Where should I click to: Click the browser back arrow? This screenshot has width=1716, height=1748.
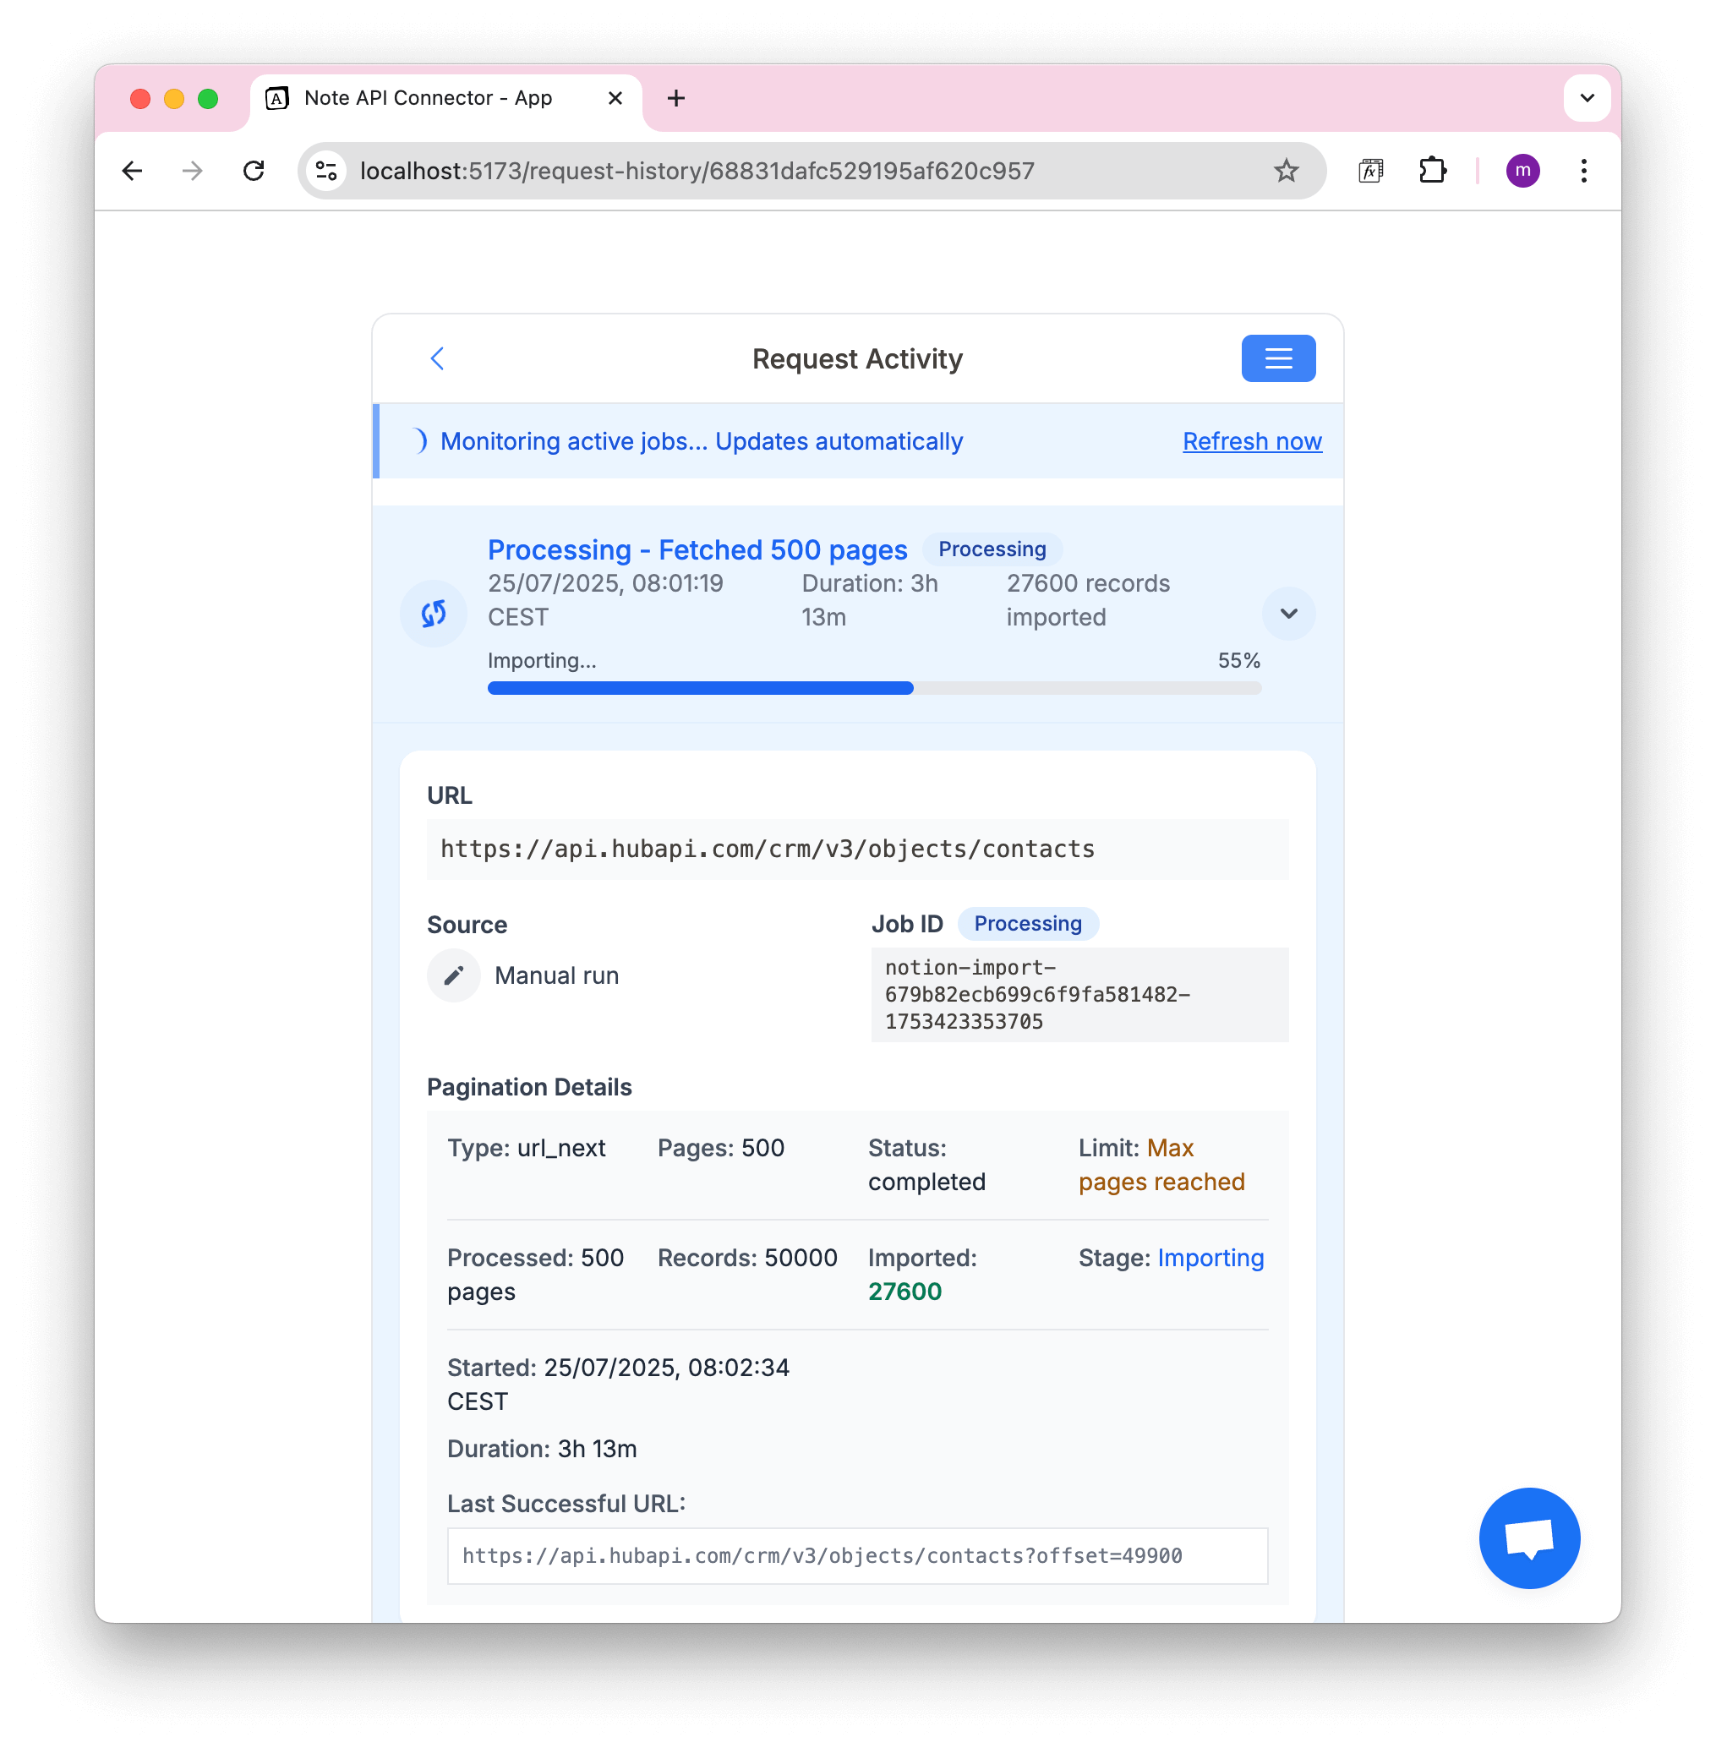[133, 170]
